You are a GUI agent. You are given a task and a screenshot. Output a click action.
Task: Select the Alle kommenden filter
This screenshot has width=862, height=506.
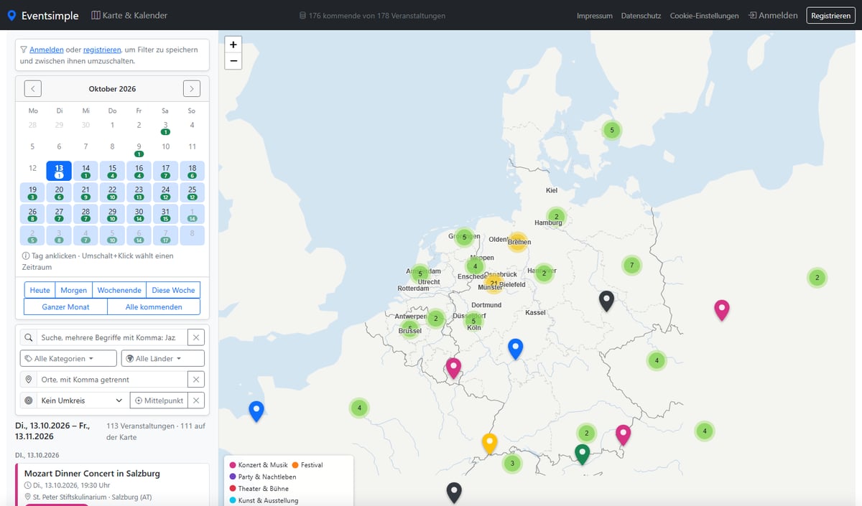click(x=154, y=306)
